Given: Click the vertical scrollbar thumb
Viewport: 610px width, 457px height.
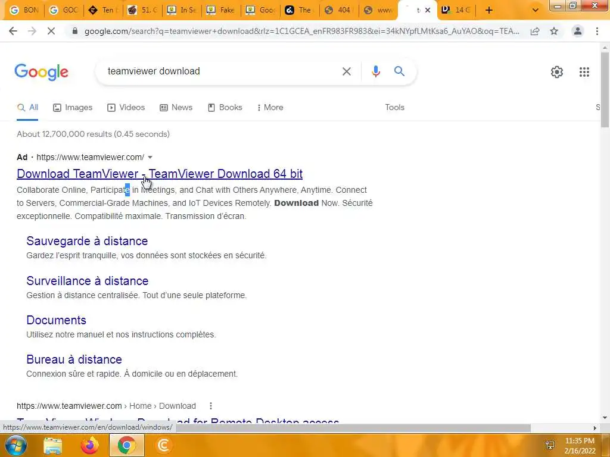Looking at the screenshot, I should (605, 89).
